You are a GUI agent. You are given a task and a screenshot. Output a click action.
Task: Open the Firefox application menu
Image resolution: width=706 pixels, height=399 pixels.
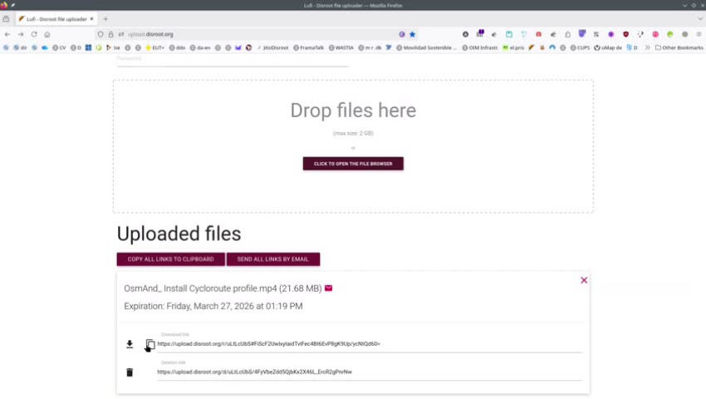[697, 34]
